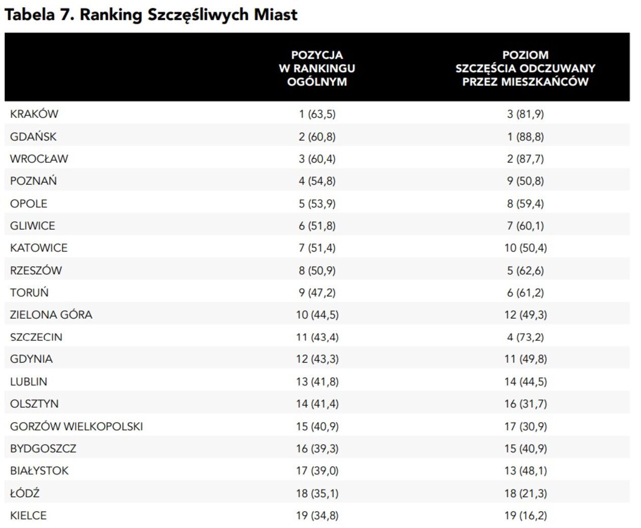Click the 'Poziom szczęścia odczuwany przez mieszkańców' header
The width and height of the screenshot is (641, 528).
(525, 68)
